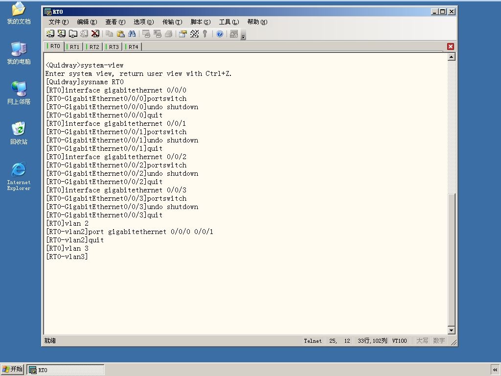Open the 工具(L) menu
Image resolution: width=501 pixels, height=376 pixels.
click(x=229, y=22)
